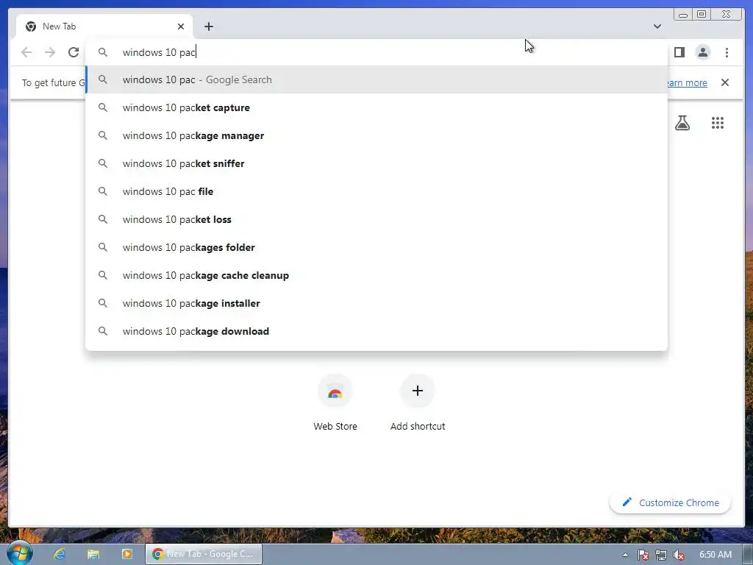Viewport: 753px width, 565px height.
Task: Pick 'windows 10 packet sniffer' suggestion
Action: (376, 163)
